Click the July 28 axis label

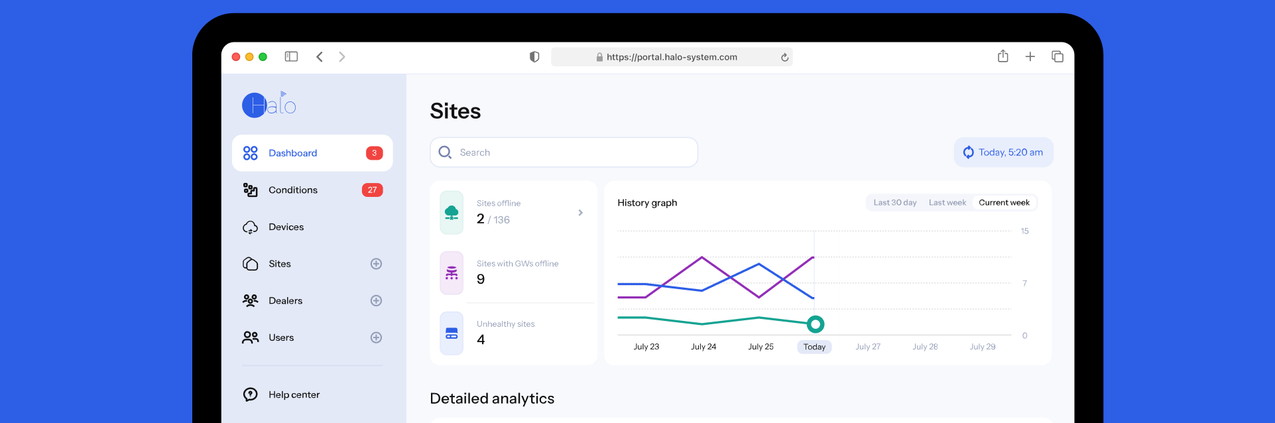pyautogui.click(x=925, y=347)
